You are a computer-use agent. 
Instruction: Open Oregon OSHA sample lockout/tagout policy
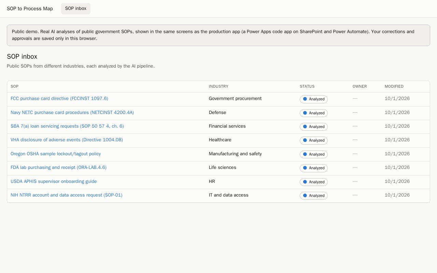point(56,154)
